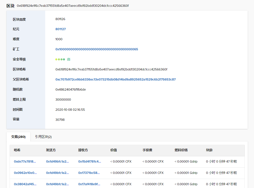Open parent block hash 0xc707b972… link
This screenshot has height=188, width=254.
[116, 80]
